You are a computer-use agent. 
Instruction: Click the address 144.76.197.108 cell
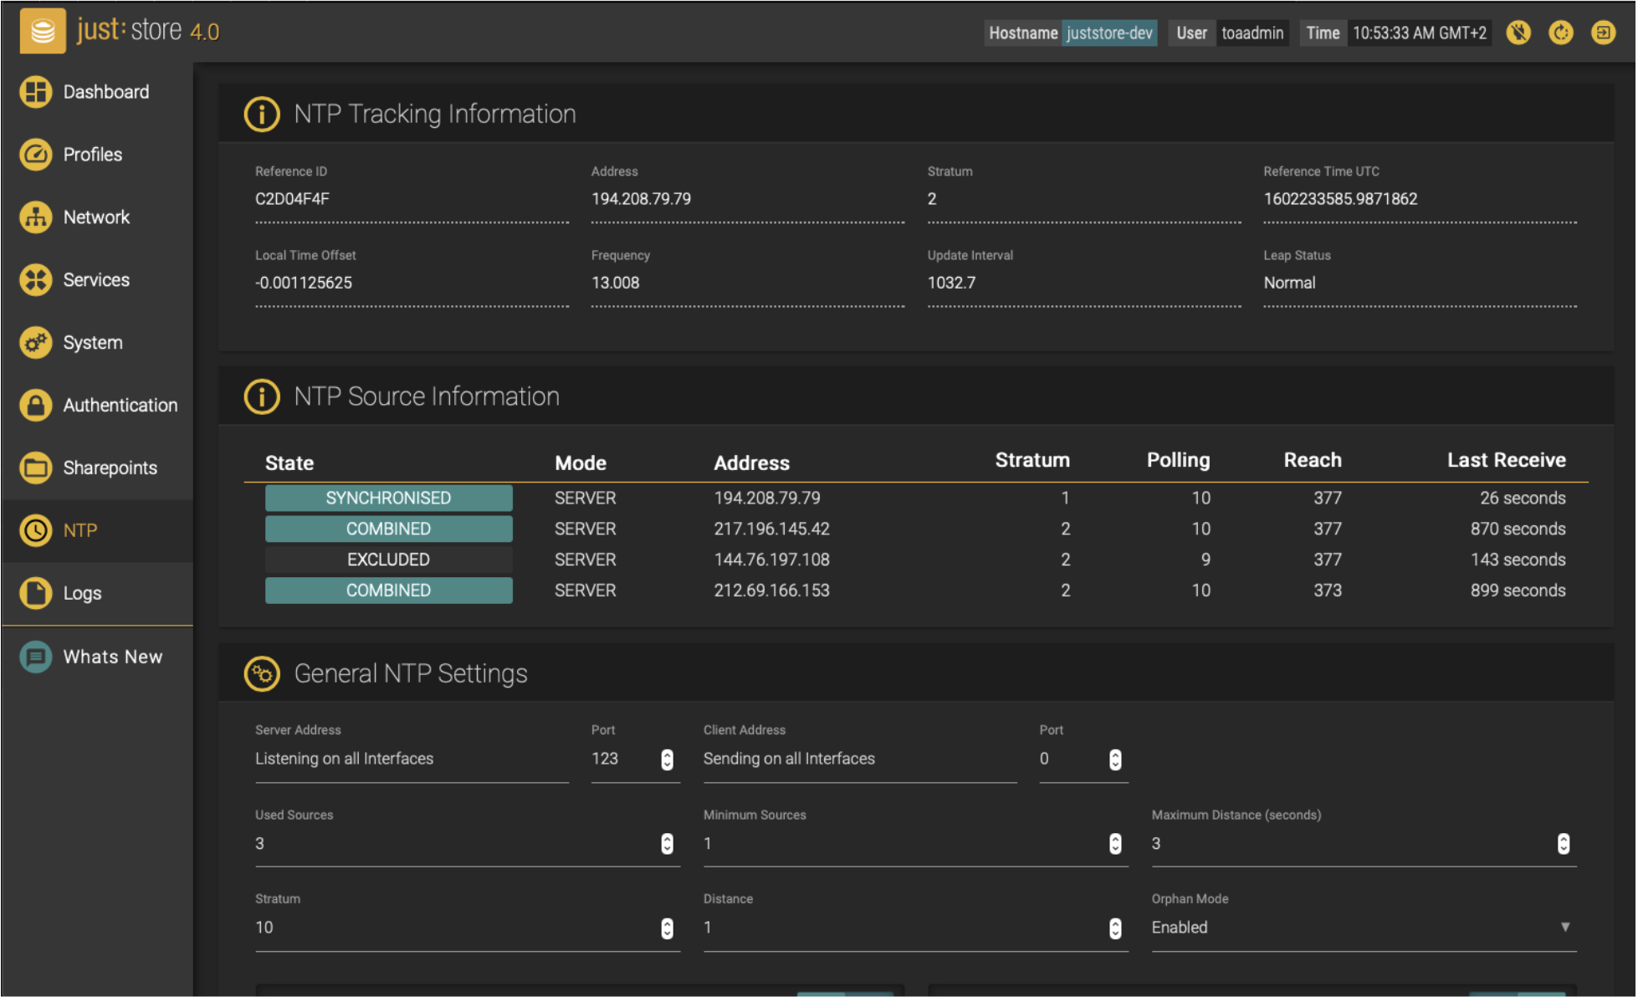pyautogui.click(x=772, y=560)
